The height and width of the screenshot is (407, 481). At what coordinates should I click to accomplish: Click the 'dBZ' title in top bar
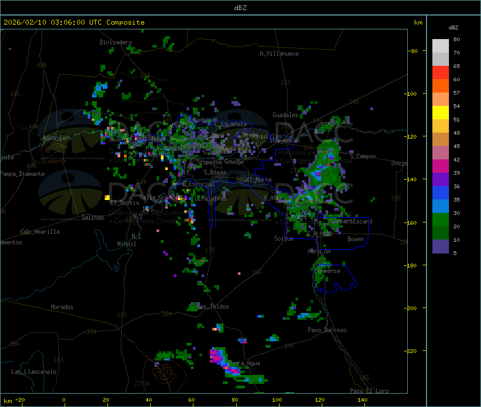tap(240, 8)
